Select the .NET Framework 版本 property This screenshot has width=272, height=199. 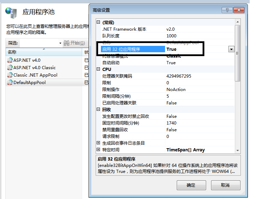(x=124, y=29)
